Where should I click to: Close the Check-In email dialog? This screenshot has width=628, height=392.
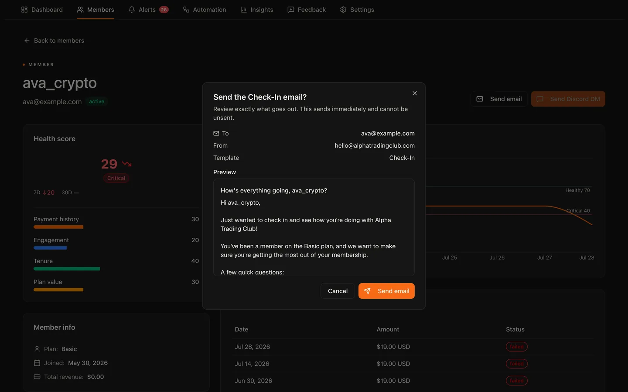[x=415, y=93]
